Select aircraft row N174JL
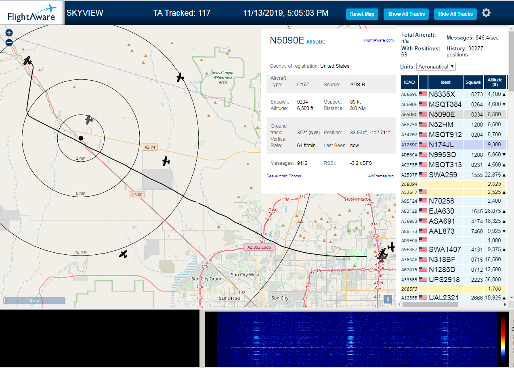This screenshot has width=514, height=368. tap(454, 144)
